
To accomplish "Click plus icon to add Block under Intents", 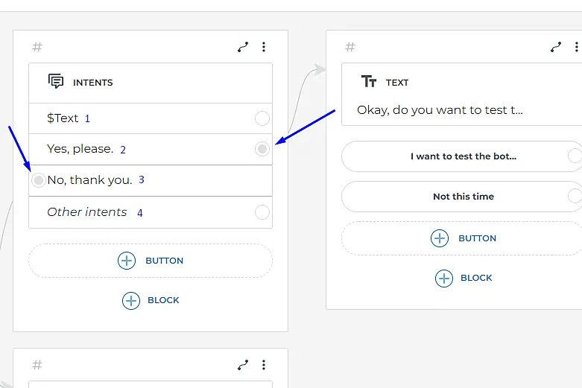I will 131,300.
